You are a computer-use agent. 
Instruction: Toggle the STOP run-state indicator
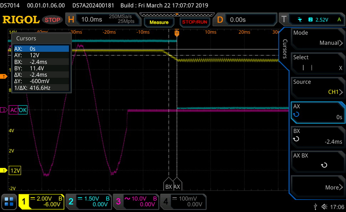[x=52, y=20]
